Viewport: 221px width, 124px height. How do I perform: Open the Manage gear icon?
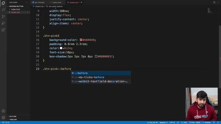tap(3, 117)
